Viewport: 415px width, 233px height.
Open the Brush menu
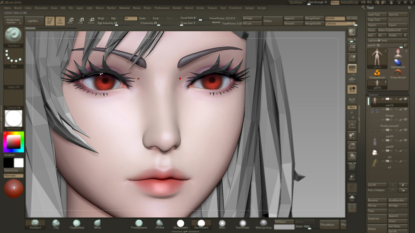(x=18, y=8)
